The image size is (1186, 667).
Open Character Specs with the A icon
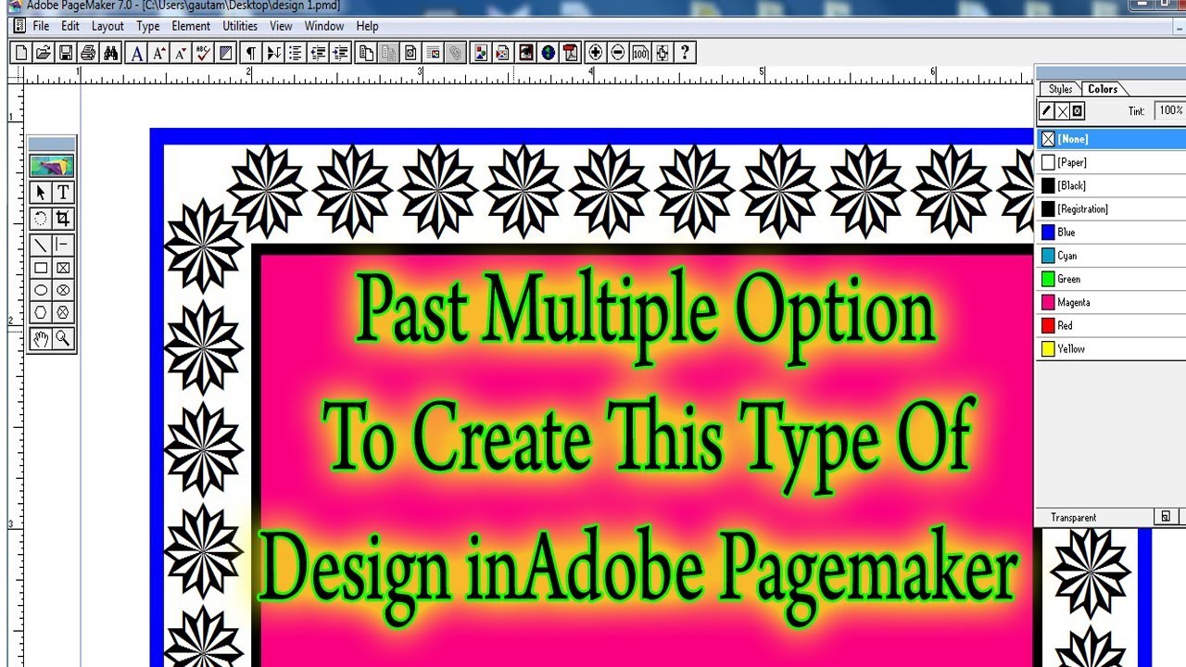[x=137, y=53]
